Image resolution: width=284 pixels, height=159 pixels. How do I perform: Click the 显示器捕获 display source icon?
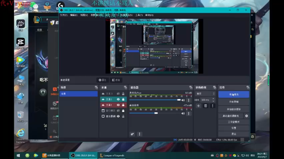pyautogui.click(x=103, y=116)
